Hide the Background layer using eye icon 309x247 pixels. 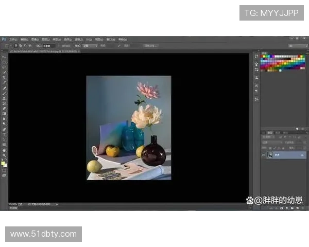click(263, 154)
